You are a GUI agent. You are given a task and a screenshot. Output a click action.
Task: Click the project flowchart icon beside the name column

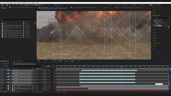[35, 23]
